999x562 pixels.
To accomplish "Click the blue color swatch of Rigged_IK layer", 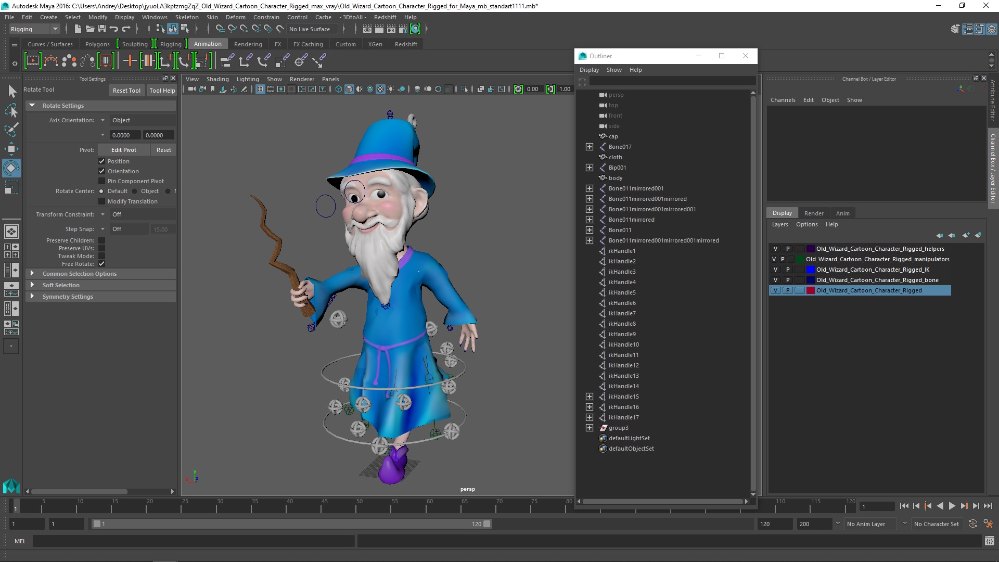I will tap(810, 270).
